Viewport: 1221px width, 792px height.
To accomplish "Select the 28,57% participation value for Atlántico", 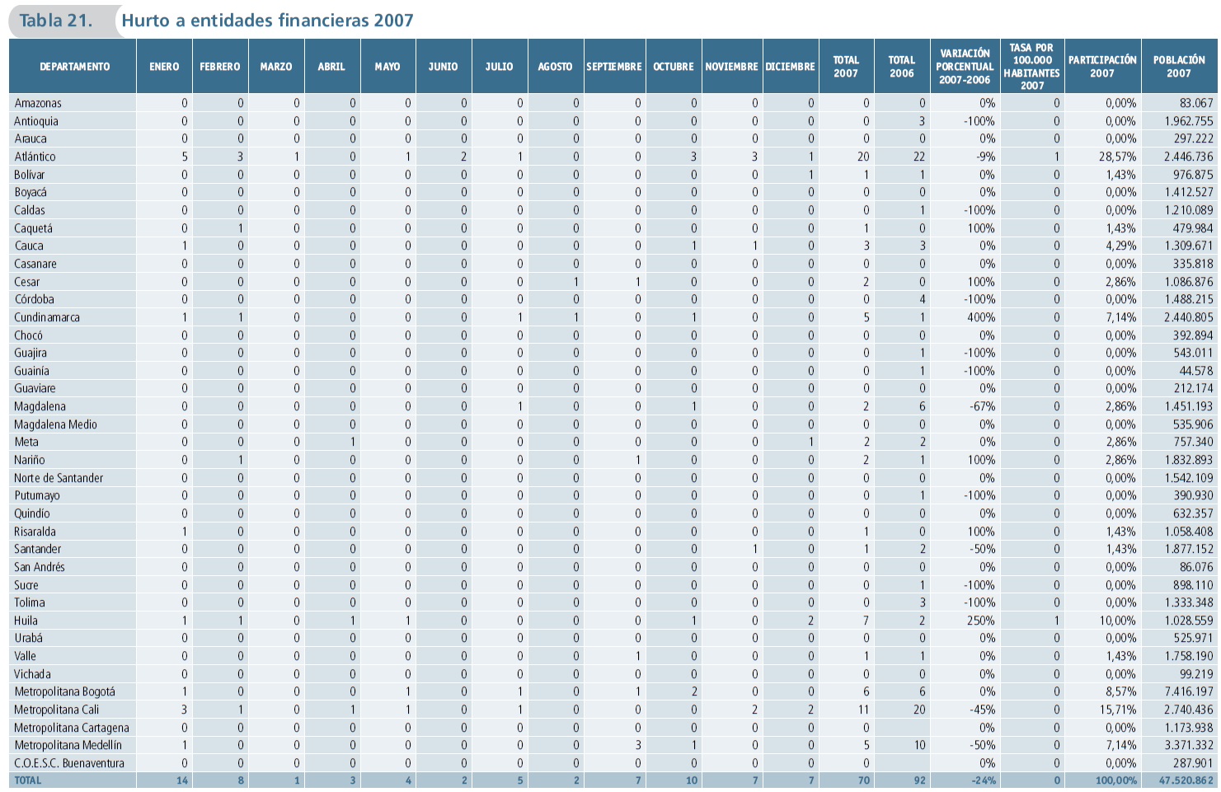I will click(x=1117, y=157).
